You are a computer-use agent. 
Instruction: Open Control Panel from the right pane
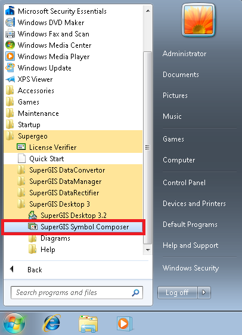[x=184, y=183]
